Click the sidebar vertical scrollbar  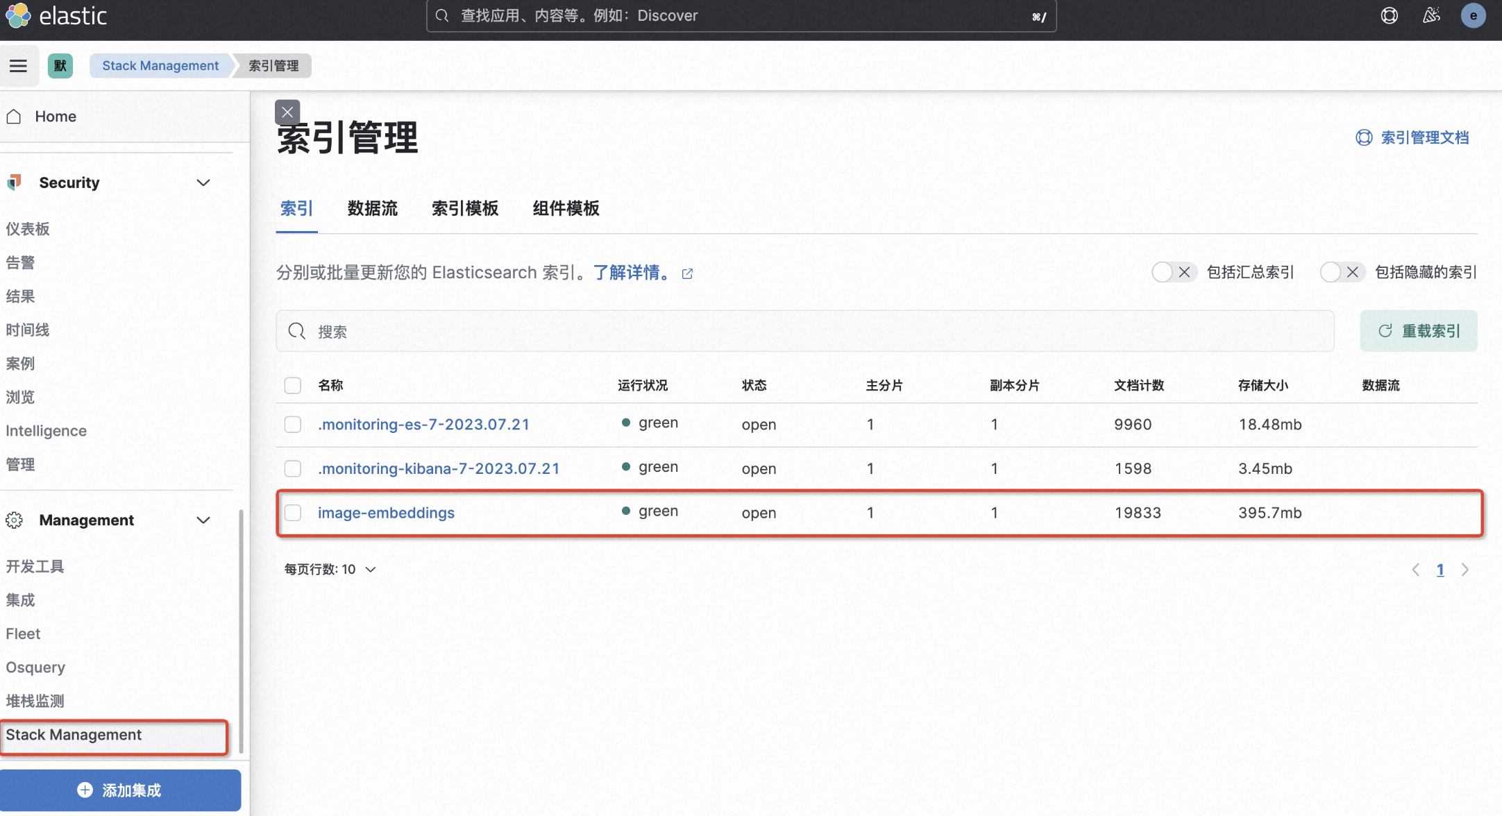pyautogui.click(x=241, y=631)
